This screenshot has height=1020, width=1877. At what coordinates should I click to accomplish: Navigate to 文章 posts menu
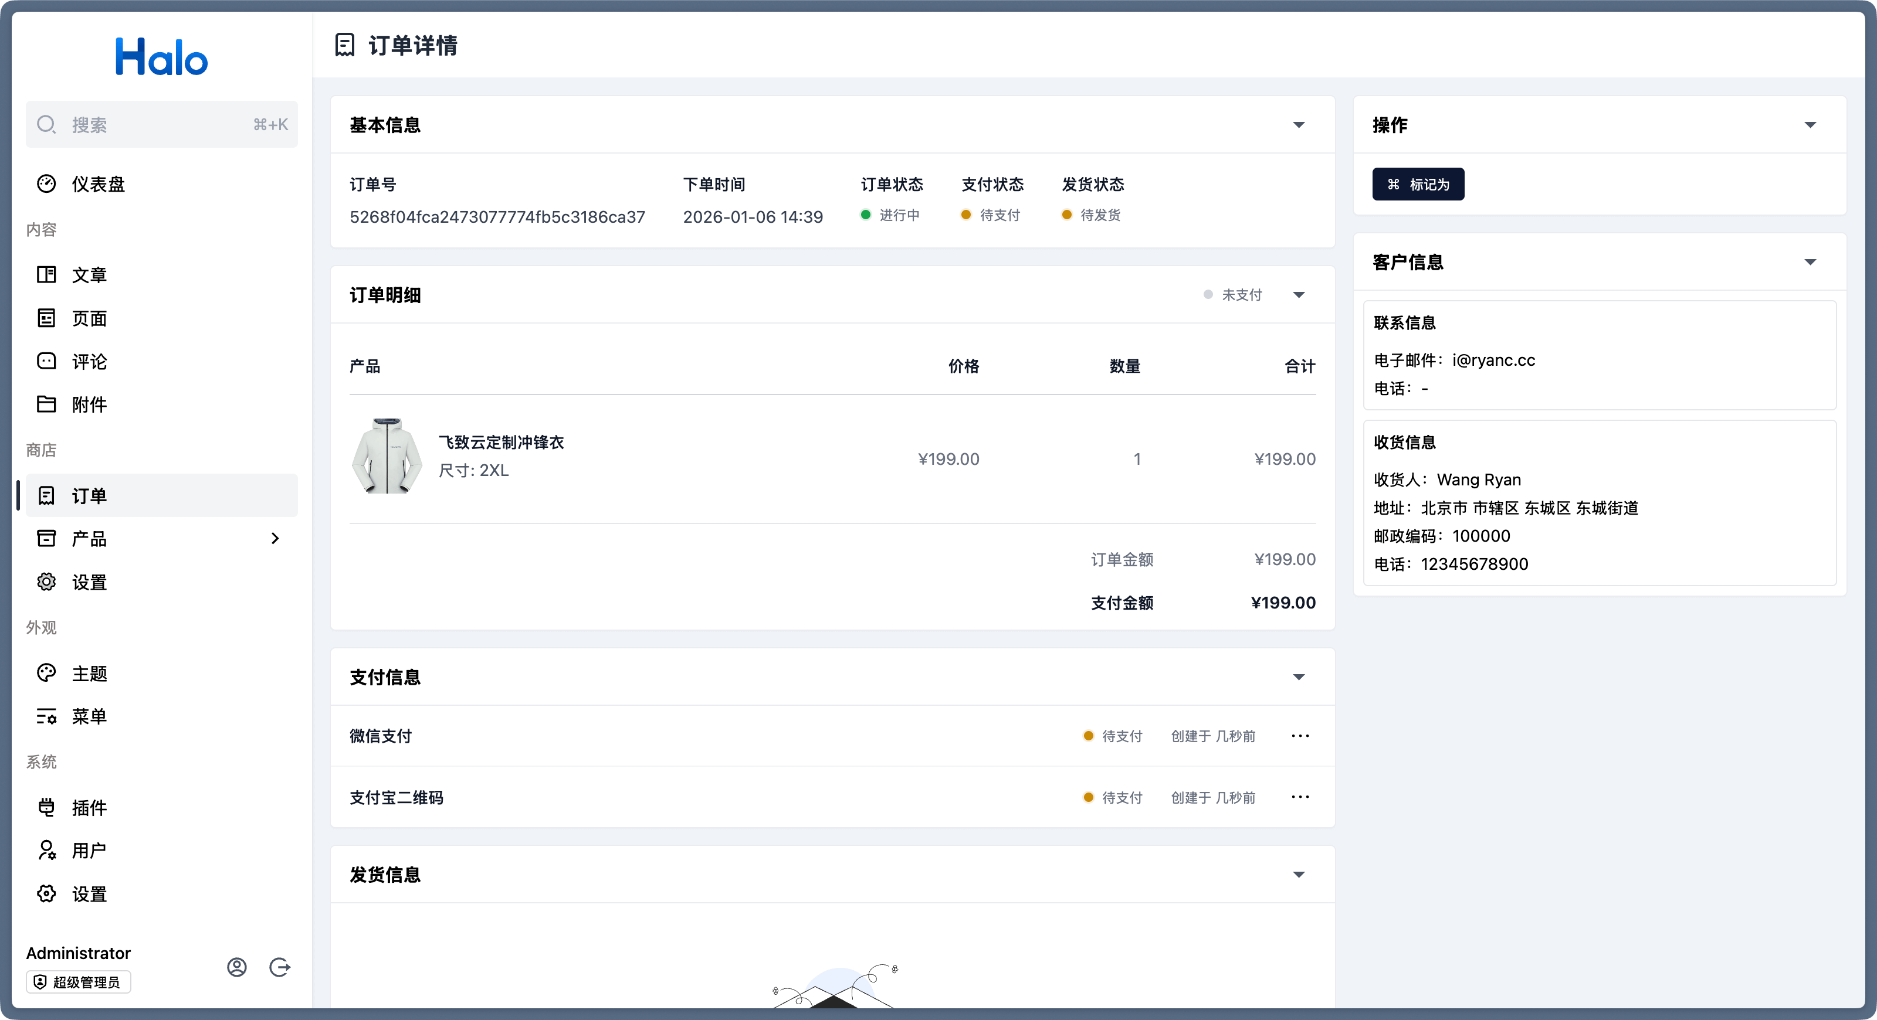tap(89, 274)
